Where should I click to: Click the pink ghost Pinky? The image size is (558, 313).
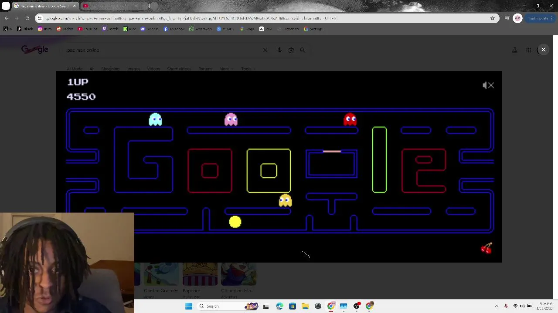[231, 119]
